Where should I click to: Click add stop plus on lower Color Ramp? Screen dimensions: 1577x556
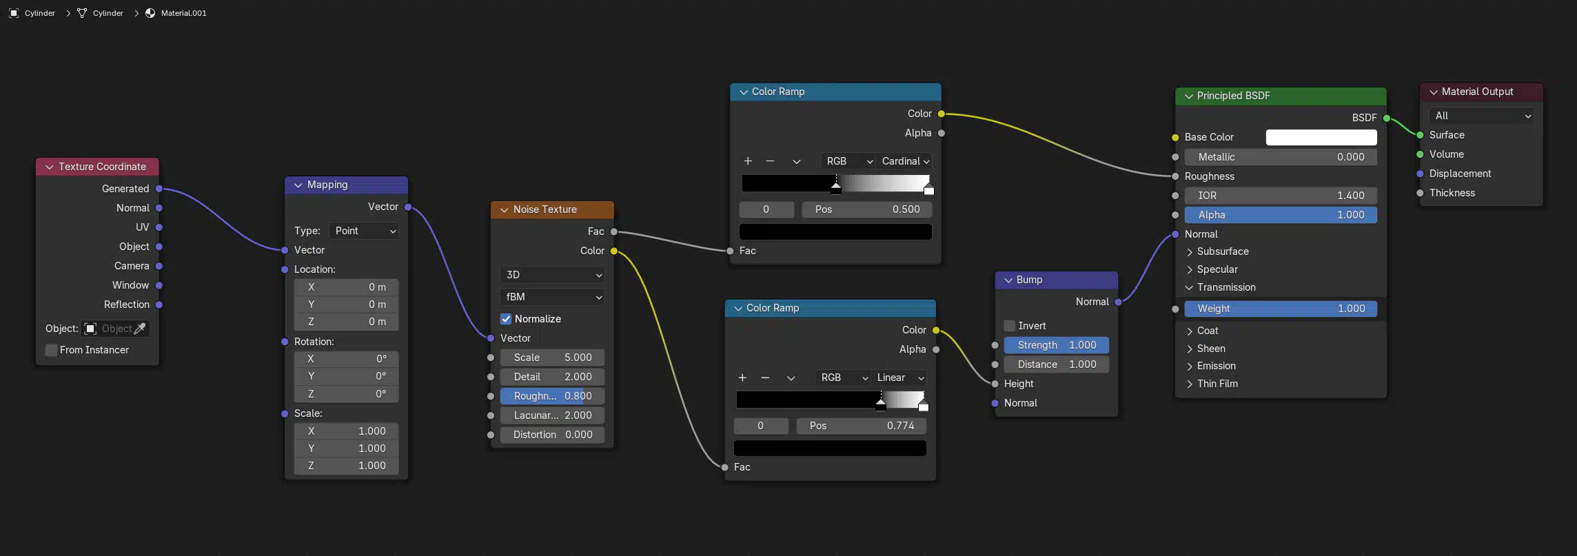[742, 378]
